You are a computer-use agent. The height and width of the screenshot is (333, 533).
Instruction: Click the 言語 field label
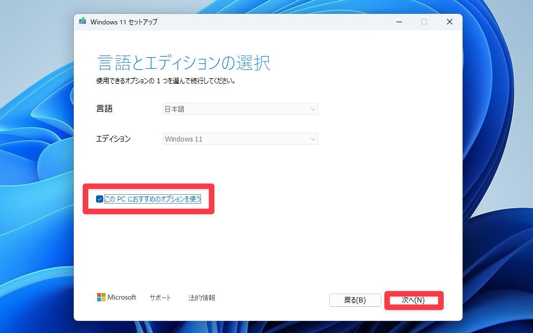[104, 109]
